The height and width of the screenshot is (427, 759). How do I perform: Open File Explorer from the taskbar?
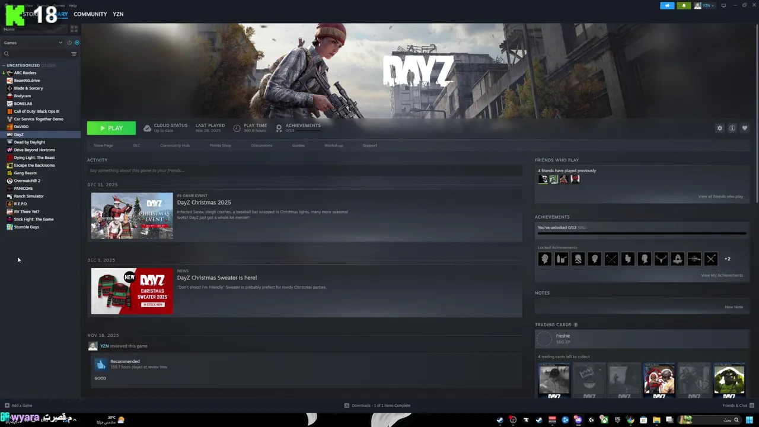(x=656, y=420)
